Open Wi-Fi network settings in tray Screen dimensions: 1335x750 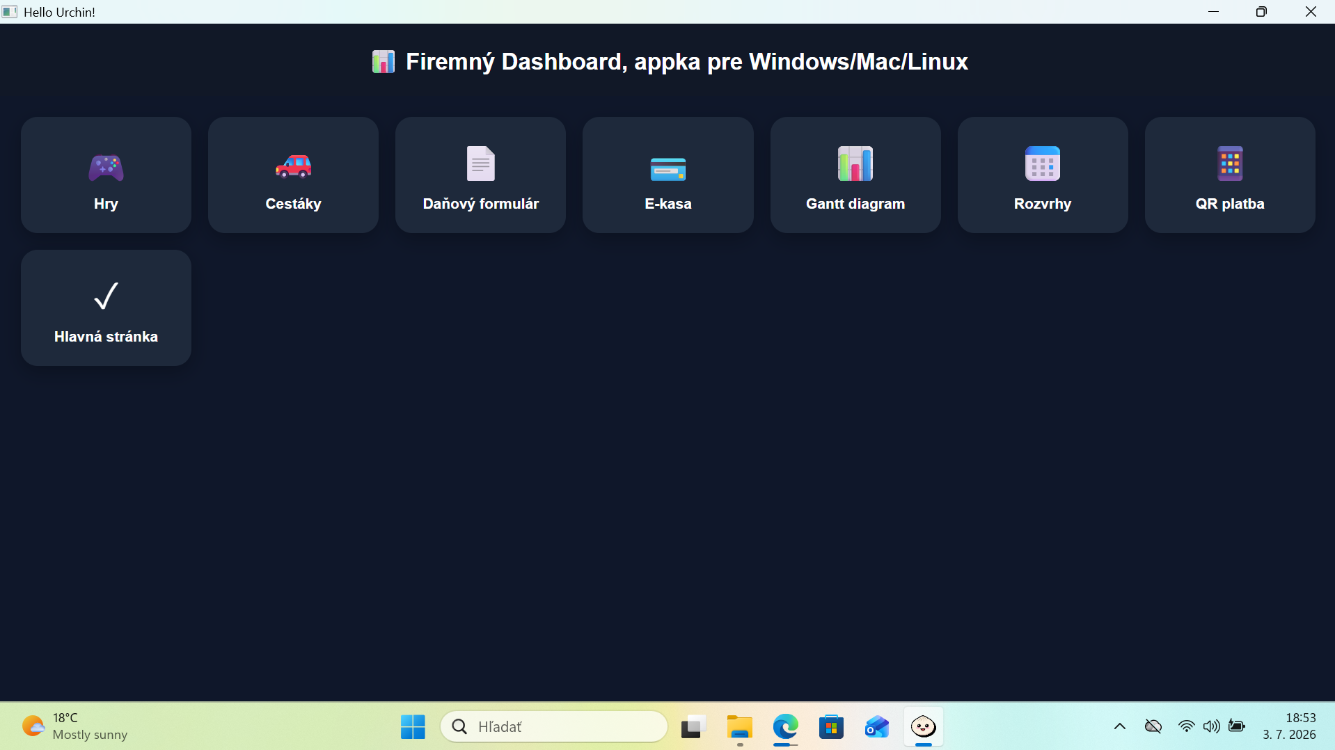pos(1186,726)
